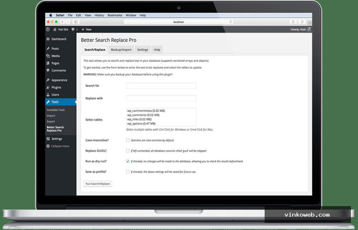358x230 pixels.
Task: Switch to the Search/Replace tab
Action: pyautogui.click(x=95, y=50)
